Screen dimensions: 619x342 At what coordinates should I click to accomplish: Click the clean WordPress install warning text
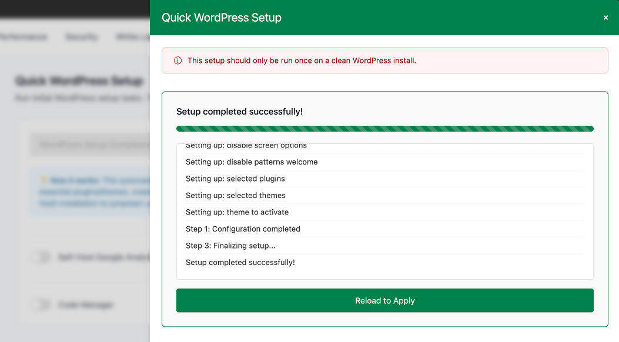[x=302, y=61]
